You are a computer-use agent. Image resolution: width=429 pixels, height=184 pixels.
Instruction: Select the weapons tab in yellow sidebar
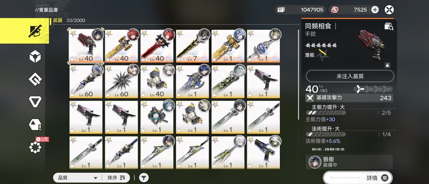tap(25, 31)
